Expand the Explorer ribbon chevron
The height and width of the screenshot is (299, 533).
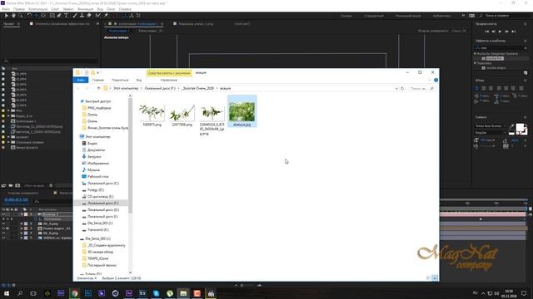click(430, 80)
